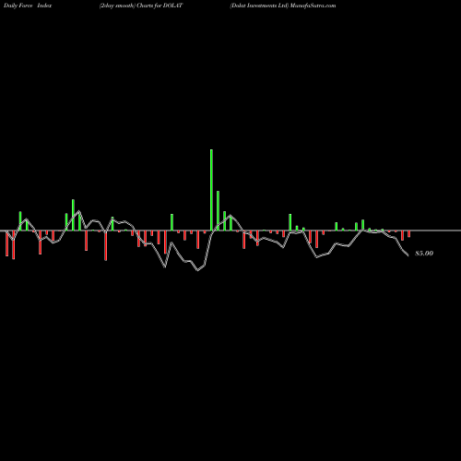The height and width of the screenshot is (461, 461).
Task: Click the 85.00 value label
Action: pos(424,254)
